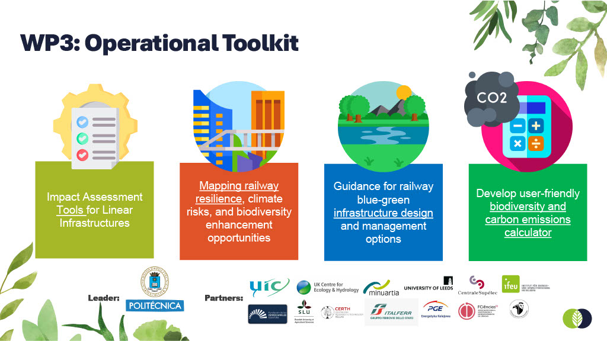Click the 'Guidance for railway blue-green' text
This screenshot has width=607, height=341.
click(x=384, y=193)
